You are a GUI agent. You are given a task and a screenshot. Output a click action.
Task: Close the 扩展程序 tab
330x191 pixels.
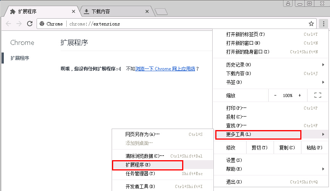click(74, 11)
